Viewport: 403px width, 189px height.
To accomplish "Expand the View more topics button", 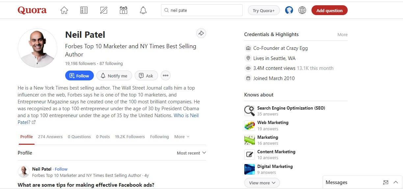I will click(262, 183).
